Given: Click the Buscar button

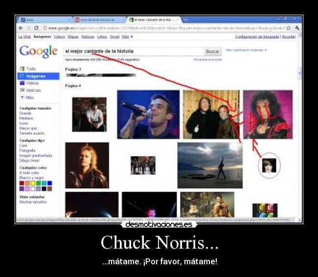Looking at the screenshot, I should [212, 51].
